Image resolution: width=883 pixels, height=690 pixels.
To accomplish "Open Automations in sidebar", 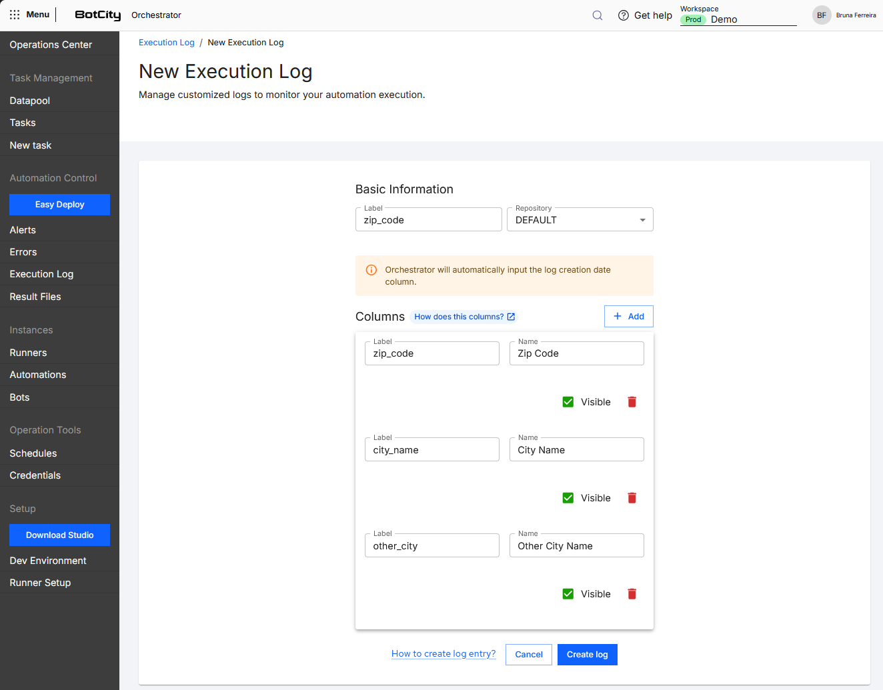I will (59, 375).
